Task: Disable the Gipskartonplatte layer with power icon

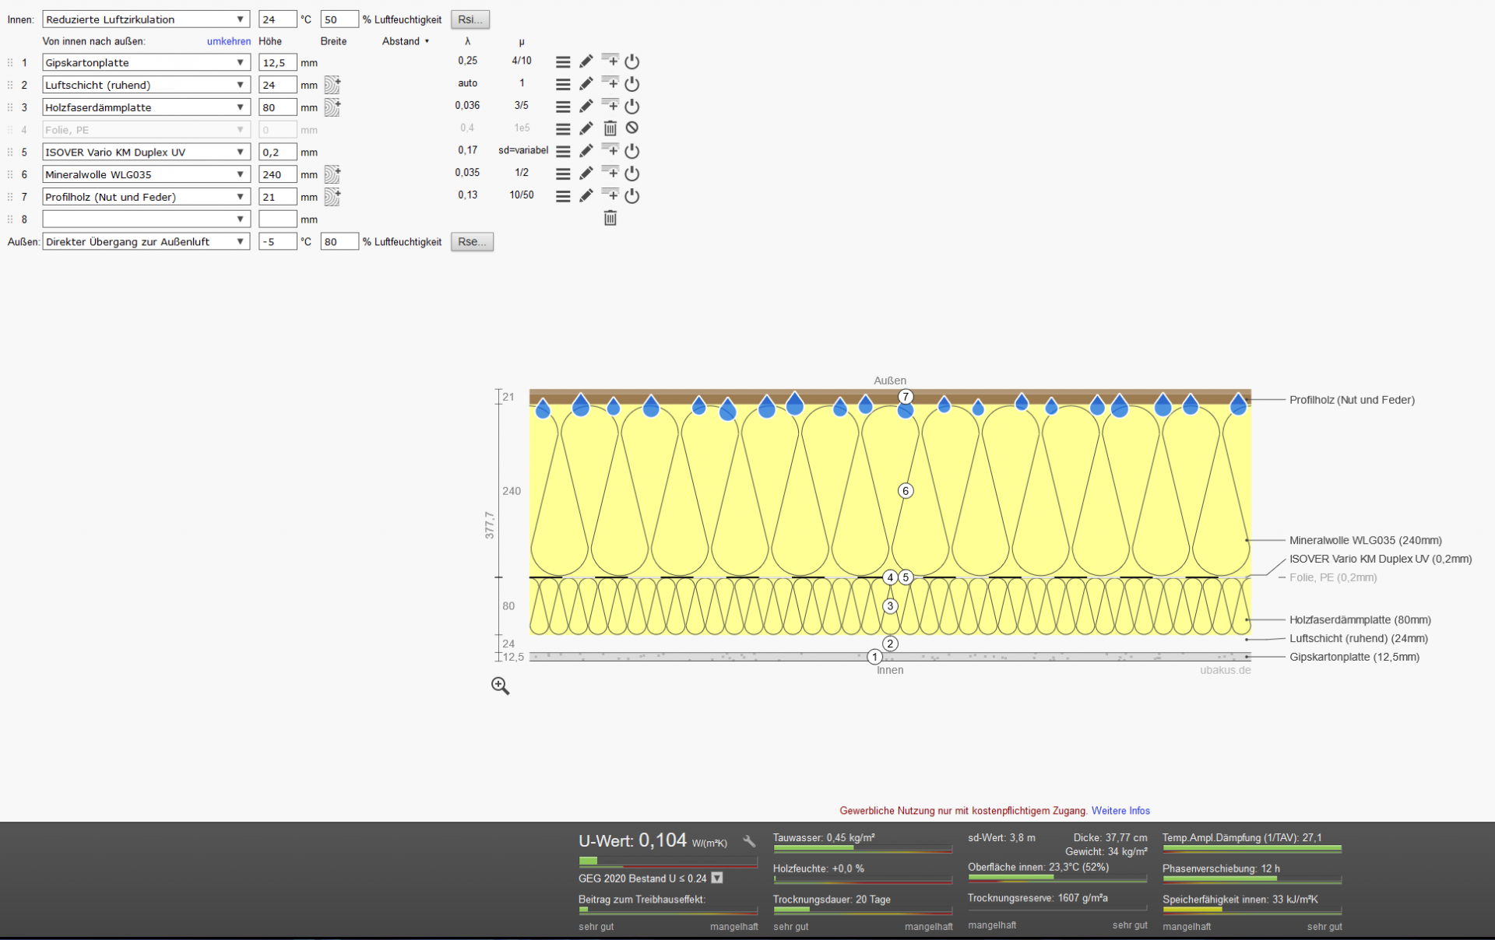Action: pos(632,61)
